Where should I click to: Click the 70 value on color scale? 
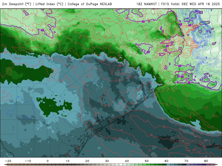(186, 161)
